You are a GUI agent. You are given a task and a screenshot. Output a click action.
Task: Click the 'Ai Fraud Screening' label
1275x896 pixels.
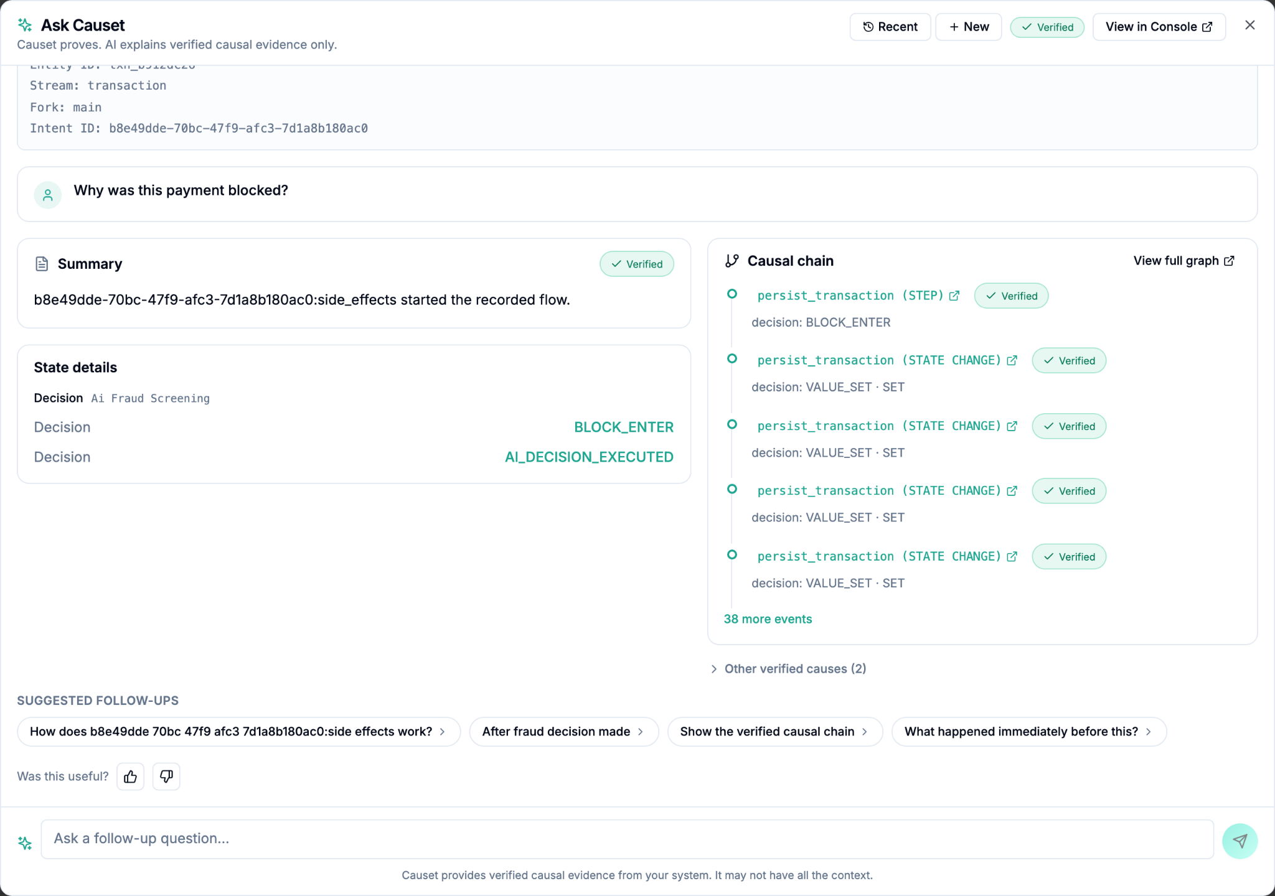point(150,398)
